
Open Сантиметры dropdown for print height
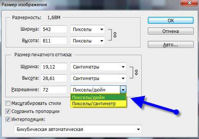click(x=98, y=78)
